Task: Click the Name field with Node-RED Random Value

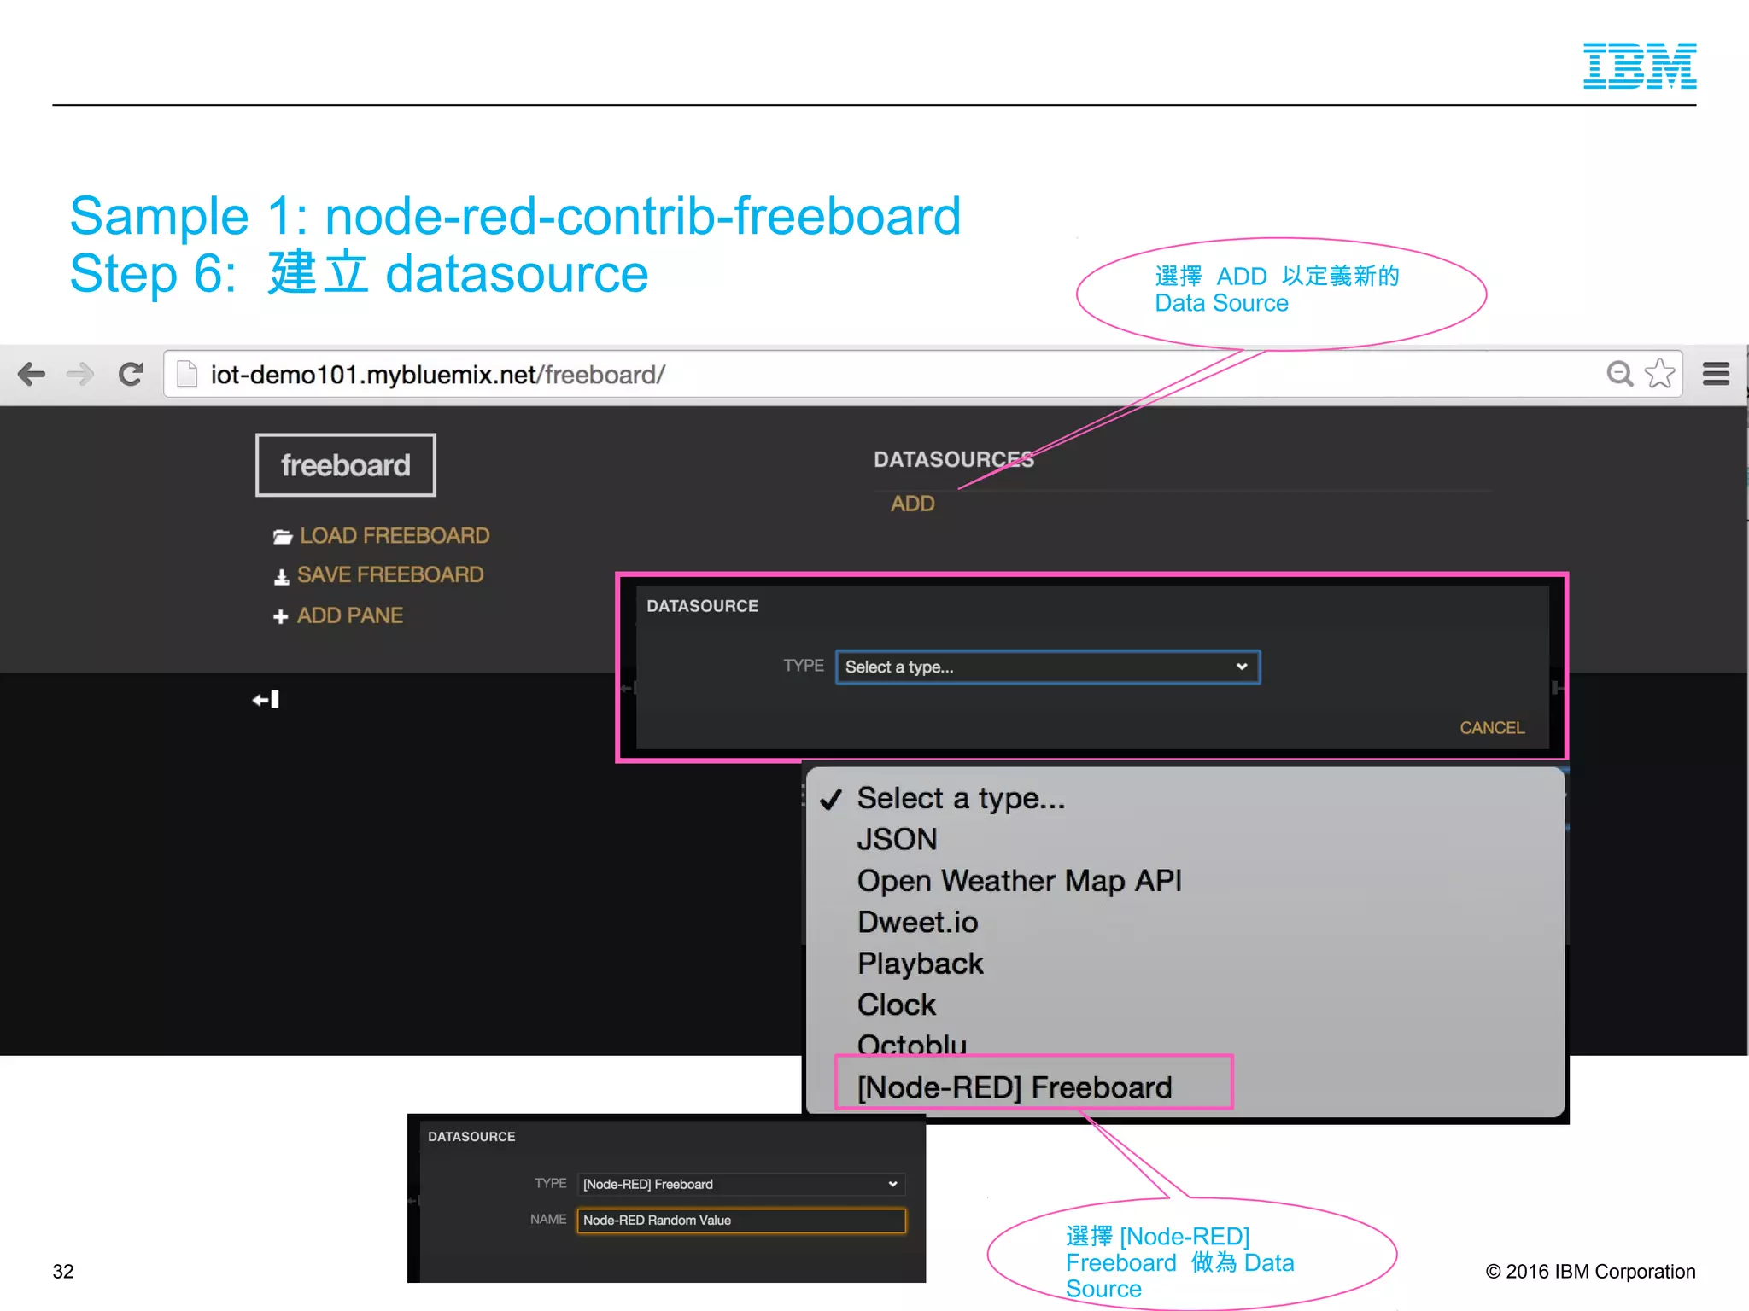Action: (x=740, y=1221)
